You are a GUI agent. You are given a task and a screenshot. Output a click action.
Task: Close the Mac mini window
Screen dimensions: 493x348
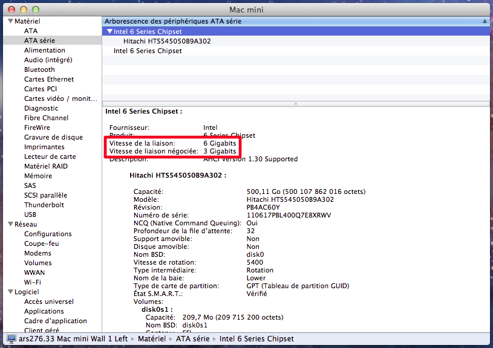[x=11, y=10]
